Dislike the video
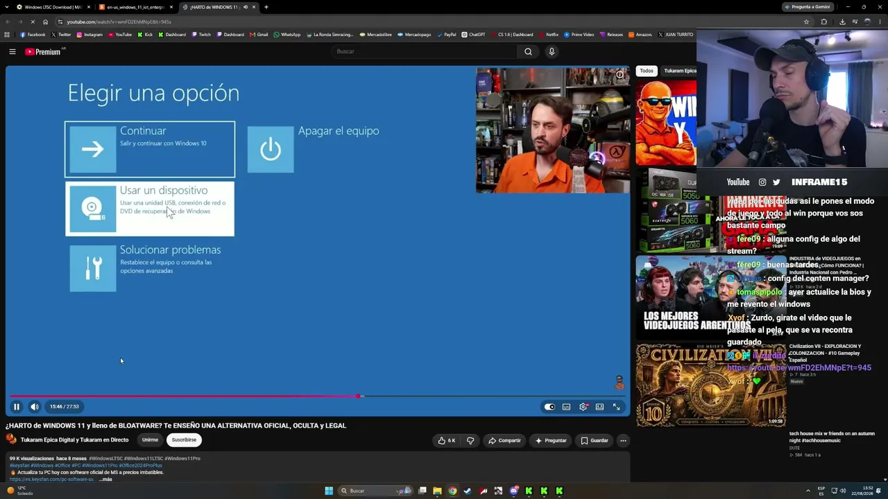Viewport: 888px width, 499px height. (470, 440)
